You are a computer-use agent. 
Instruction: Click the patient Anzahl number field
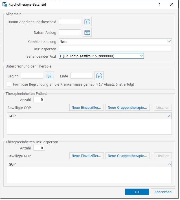[x=39, y=99]
